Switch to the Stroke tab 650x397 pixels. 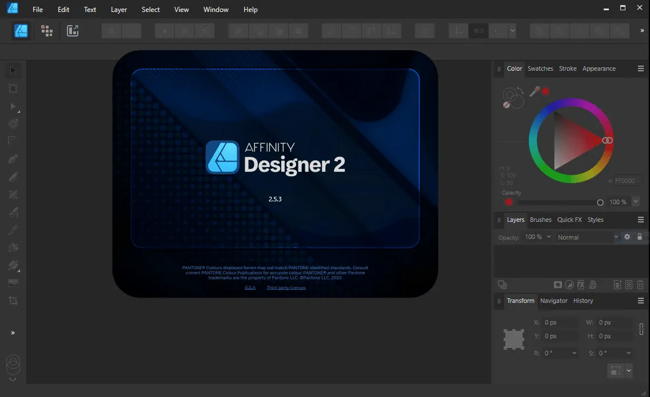pyautogui.click(x=568, y=68)
